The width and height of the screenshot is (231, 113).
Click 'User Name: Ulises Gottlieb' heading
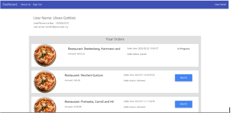tap(55, 18)
